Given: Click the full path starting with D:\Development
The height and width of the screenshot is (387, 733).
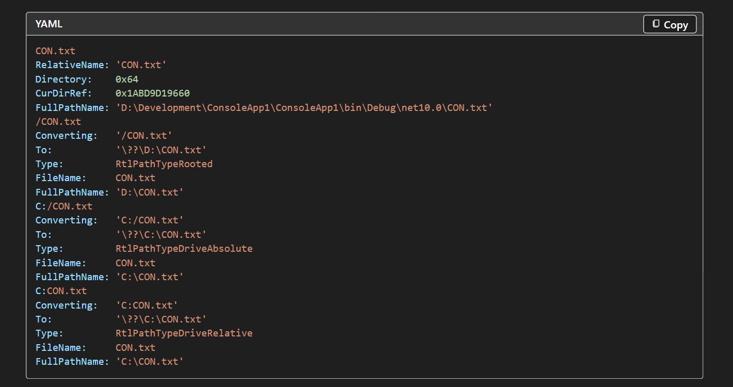Looking at the screenshot, I should coord(304,108).
